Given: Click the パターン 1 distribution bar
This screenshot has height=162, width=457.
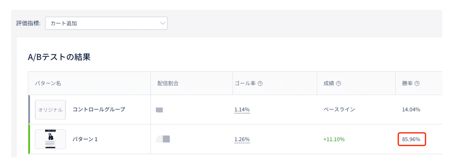Looking at the screenshot, I should [x=163, y=139].
